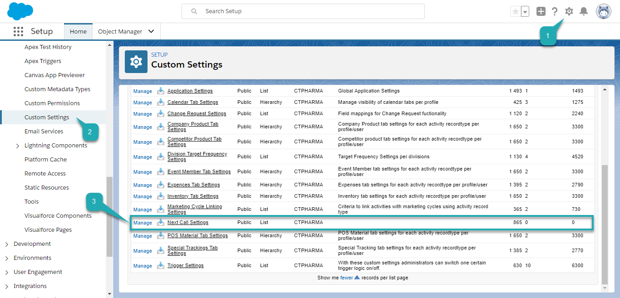The width and height of the screenshot is (620, 298).
Task: Click Manage for Next Call Settings
Action: coord(143,223)
